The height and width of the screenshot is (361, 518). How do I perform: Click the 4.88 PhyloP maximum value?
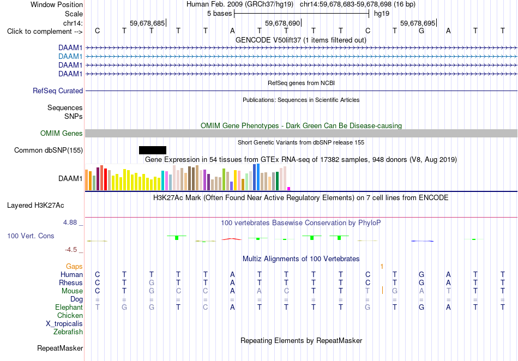[70, 222]
